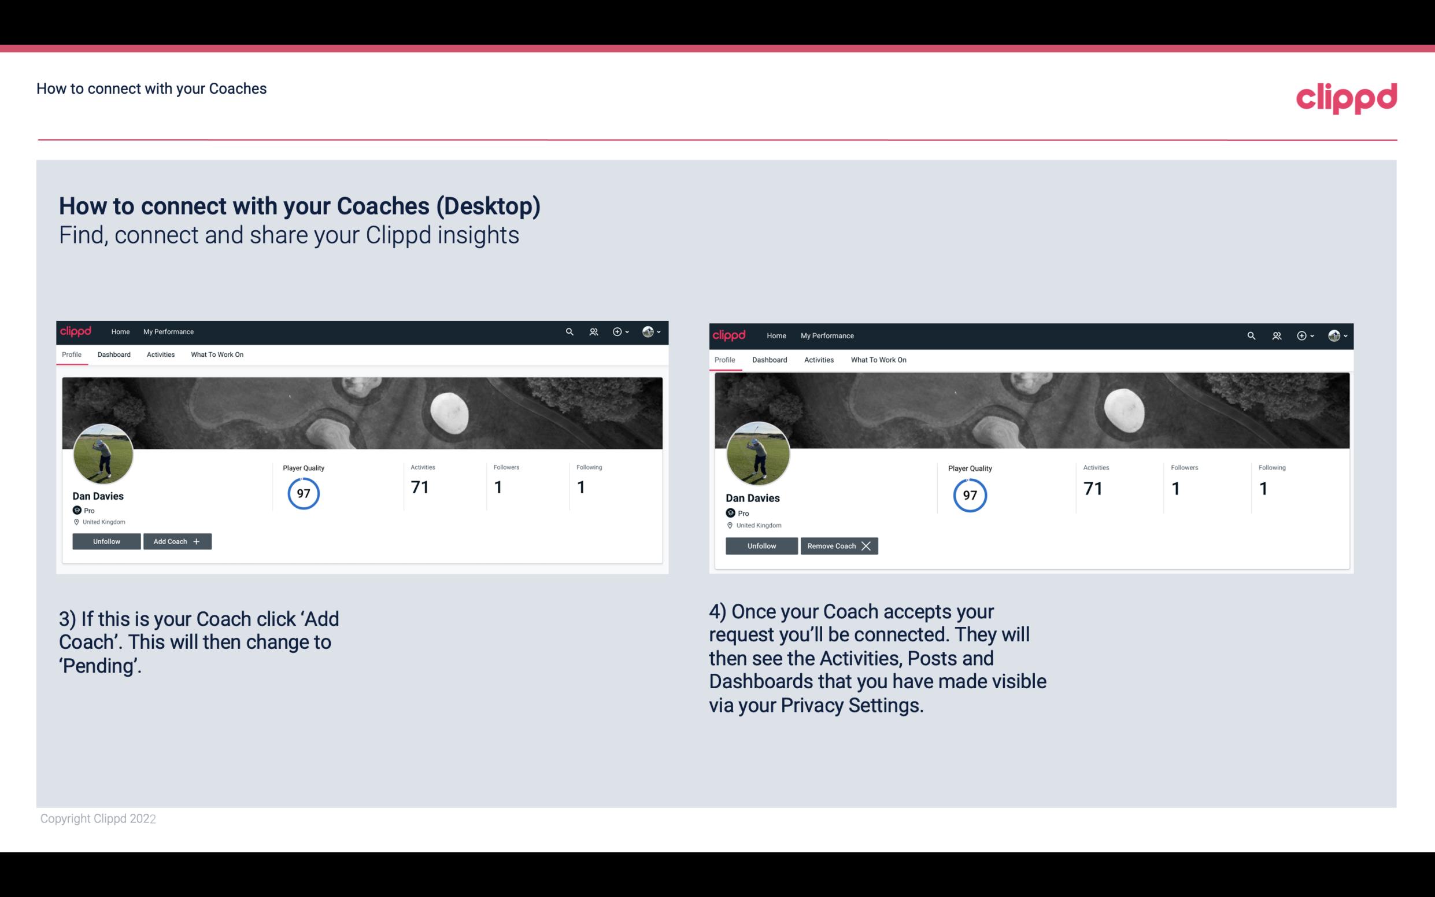The height and width of the screenshot is (897, 1435).
Task: Click the search icon in top navigation
Action: 568,332
